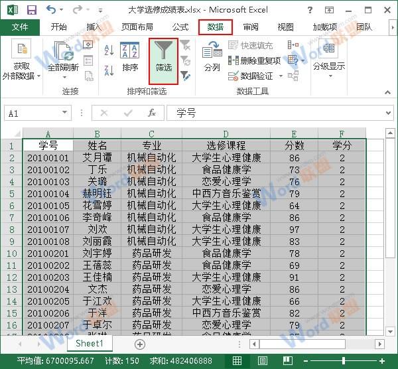Open Get External Data dropdown arrow
Screen dimensions: 398x369
point(39,76)
